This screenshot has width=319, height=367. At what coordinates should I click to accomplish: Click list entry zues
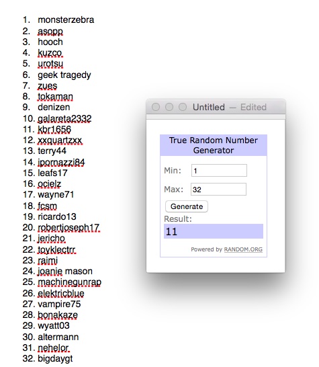pyautogui.click(x=48, y=85)
